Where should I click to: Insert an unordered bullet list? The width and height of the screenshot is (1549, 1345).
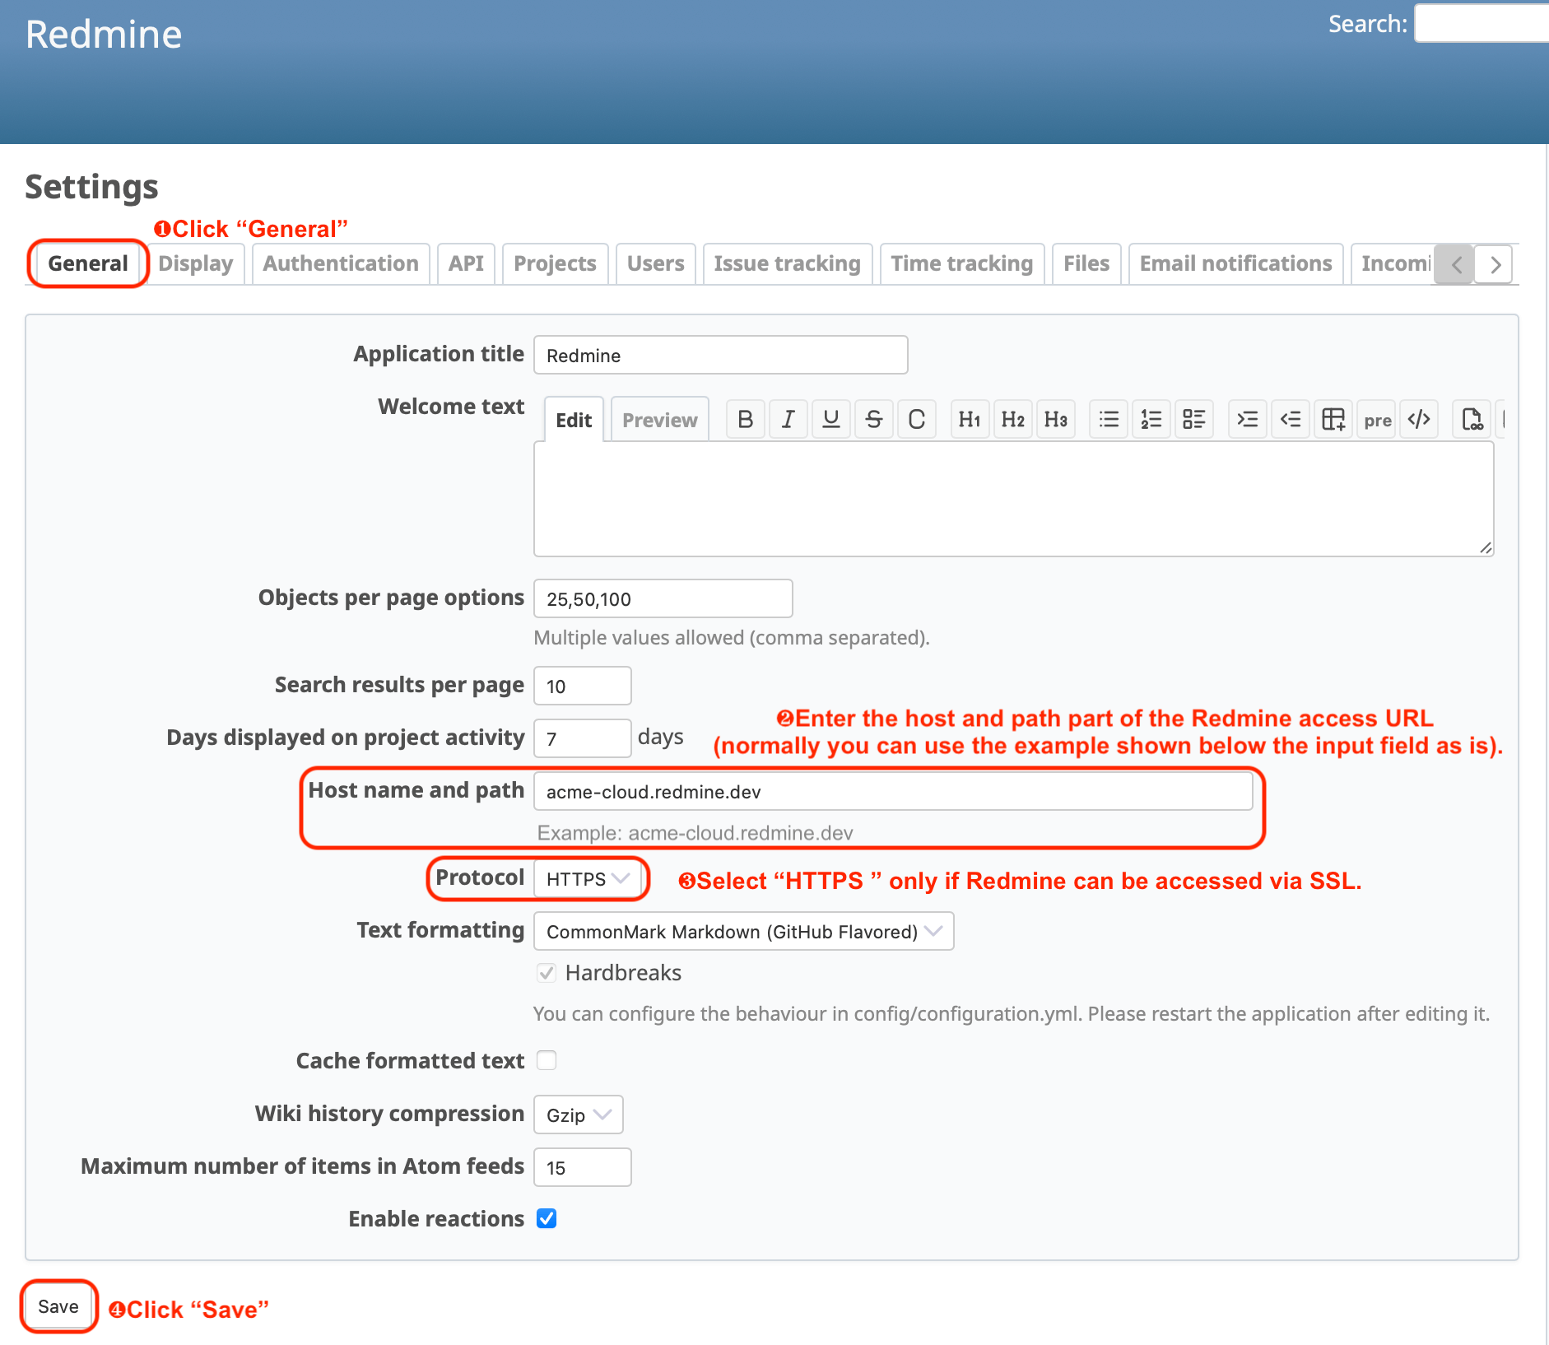pos(1108,420)
